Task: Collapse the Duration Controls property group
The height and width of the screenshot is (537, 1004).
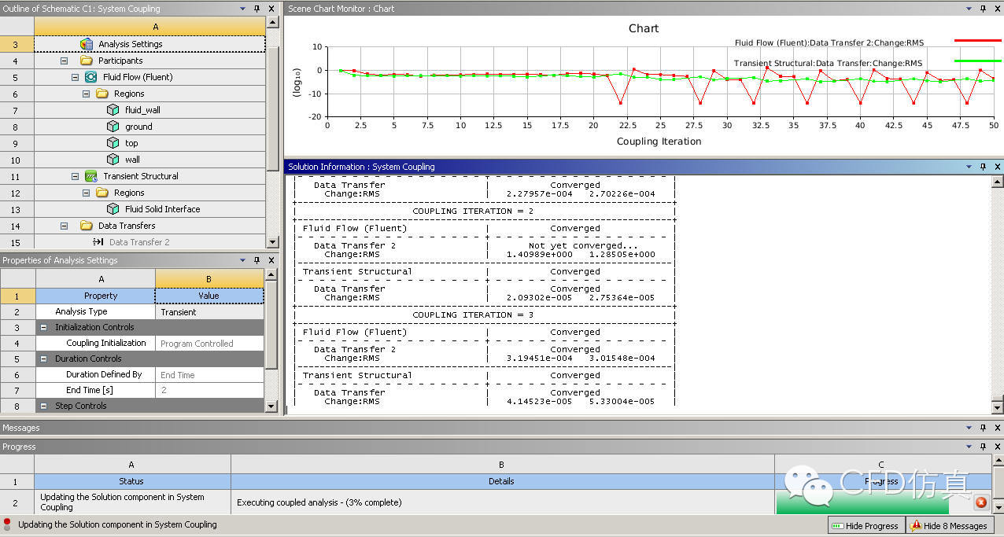Action: (x=44, y=359)
